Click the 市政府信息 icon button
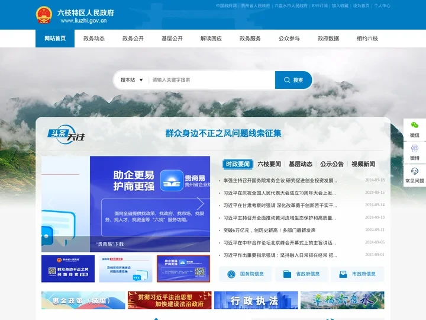 [357, 274]
